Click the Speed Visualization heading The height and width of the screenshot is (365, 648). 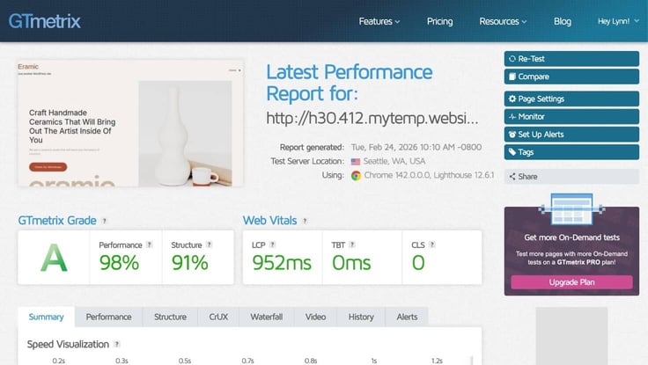[68, 344]
